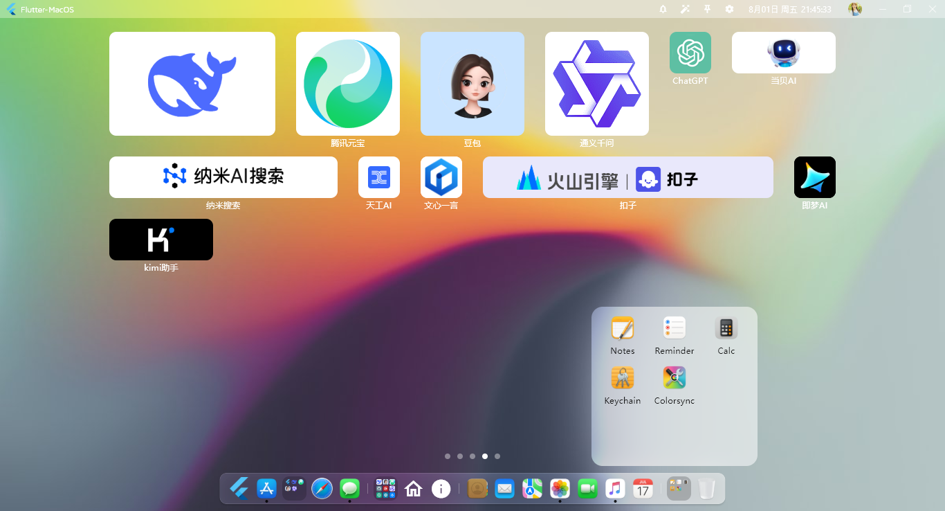Open settings via the gear icon
Viewport: 945px width, 511px height.
pos(728,9)
